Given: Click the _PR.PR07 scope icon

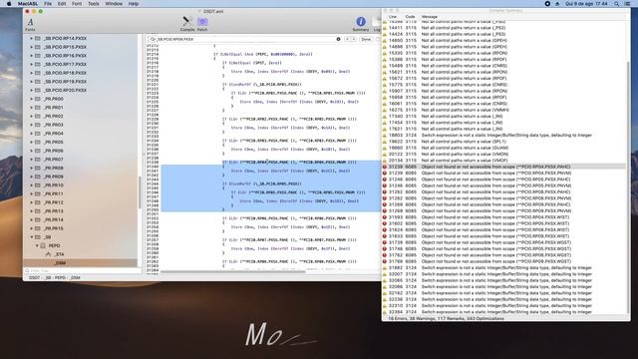Looking at the screenshot, I should [x=38, y=160].
